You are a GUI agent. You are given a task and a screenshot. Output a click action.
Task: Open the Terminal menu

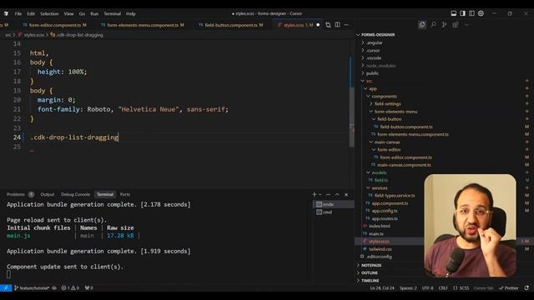coord(113,13)
